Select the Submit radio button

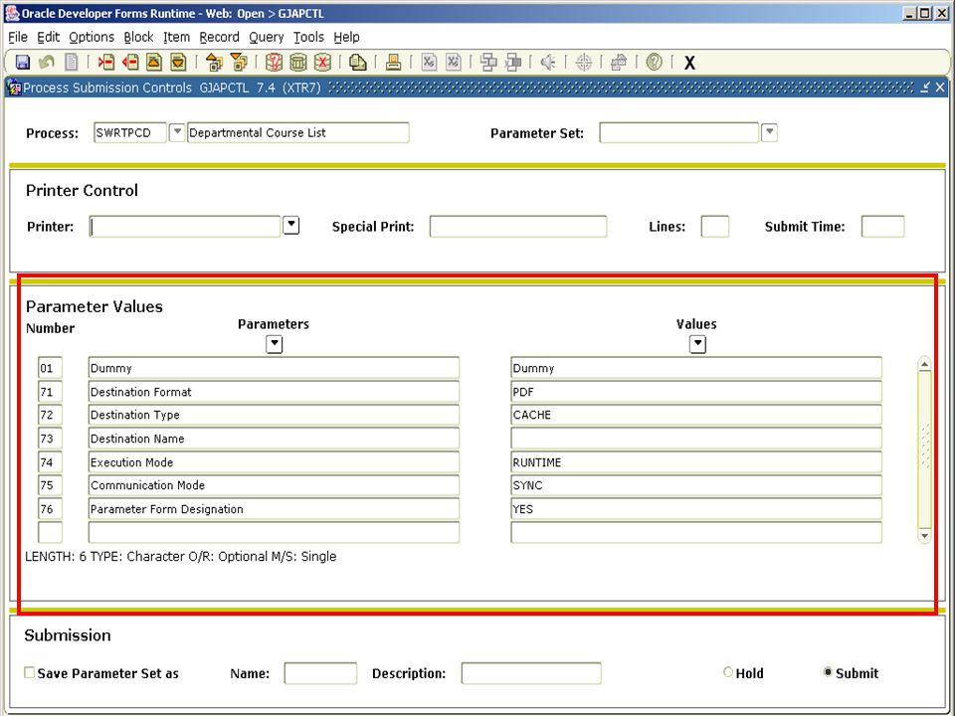pos(827,672)
